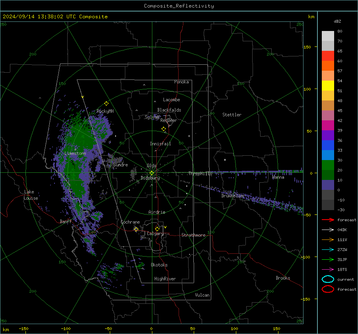Click the 'Drumheller' map label

click(233, 196)
